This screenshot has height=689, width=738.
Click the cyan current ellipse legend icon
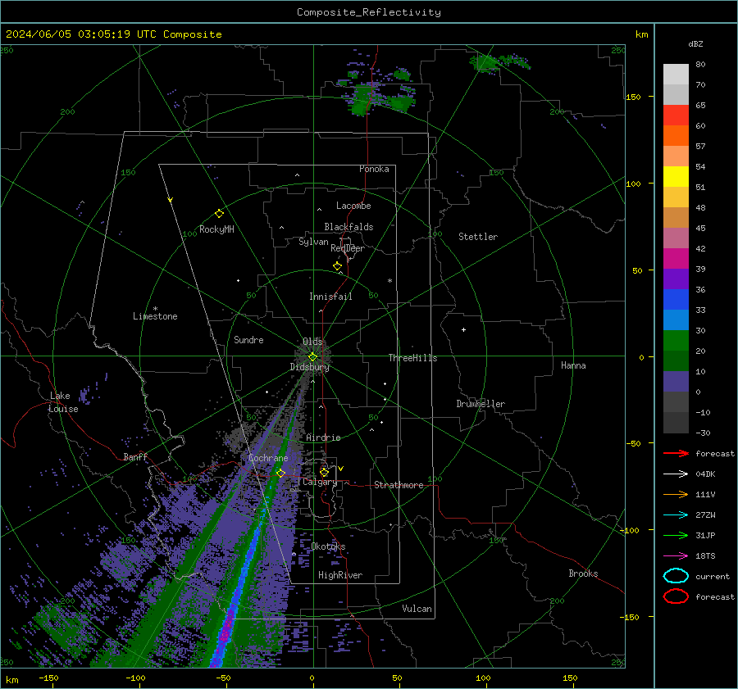click(x=676, y=576)
